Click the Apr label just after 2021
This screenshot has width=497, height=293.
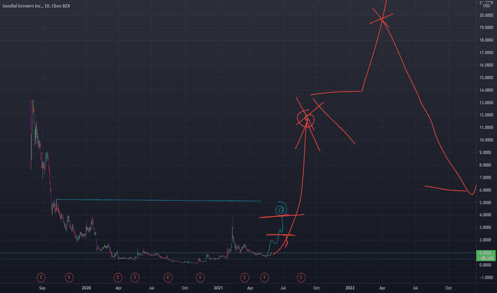pos(250,288)
